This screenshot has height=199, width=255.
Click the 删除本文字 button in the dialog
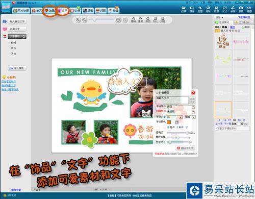click(185, 148)
